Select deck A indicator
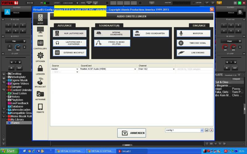Screen dimensions: 247x154 pos(7,12)
